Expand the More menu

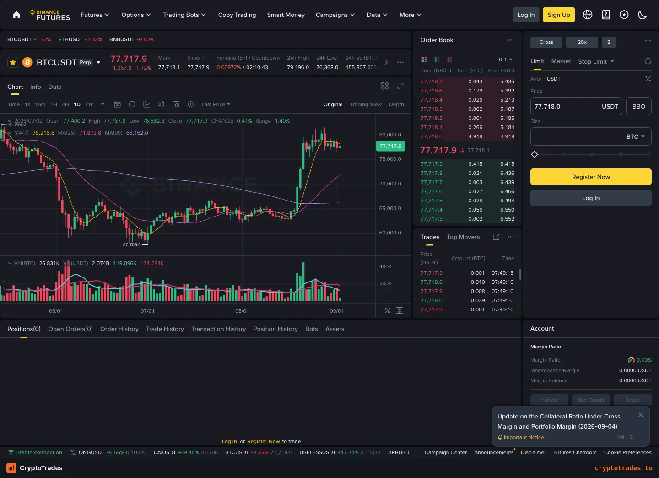(410, 15)
